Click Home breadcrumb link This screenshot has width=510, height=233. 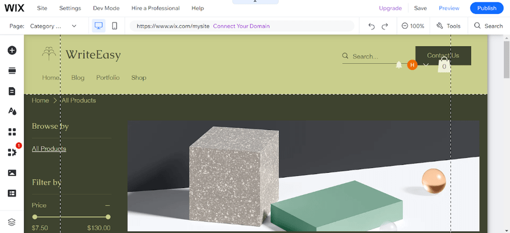(x=40, y=100)
